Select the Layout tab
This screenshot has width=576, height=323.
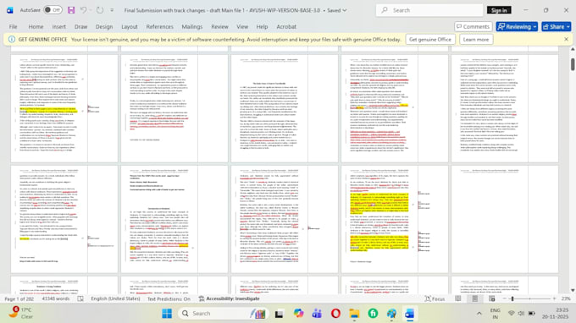coord(130,27)
